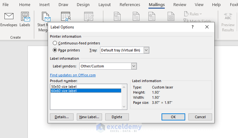The width and height of the screenshot is (238, 138).
Task: Open the Tray dropdown
Action: 146,50
